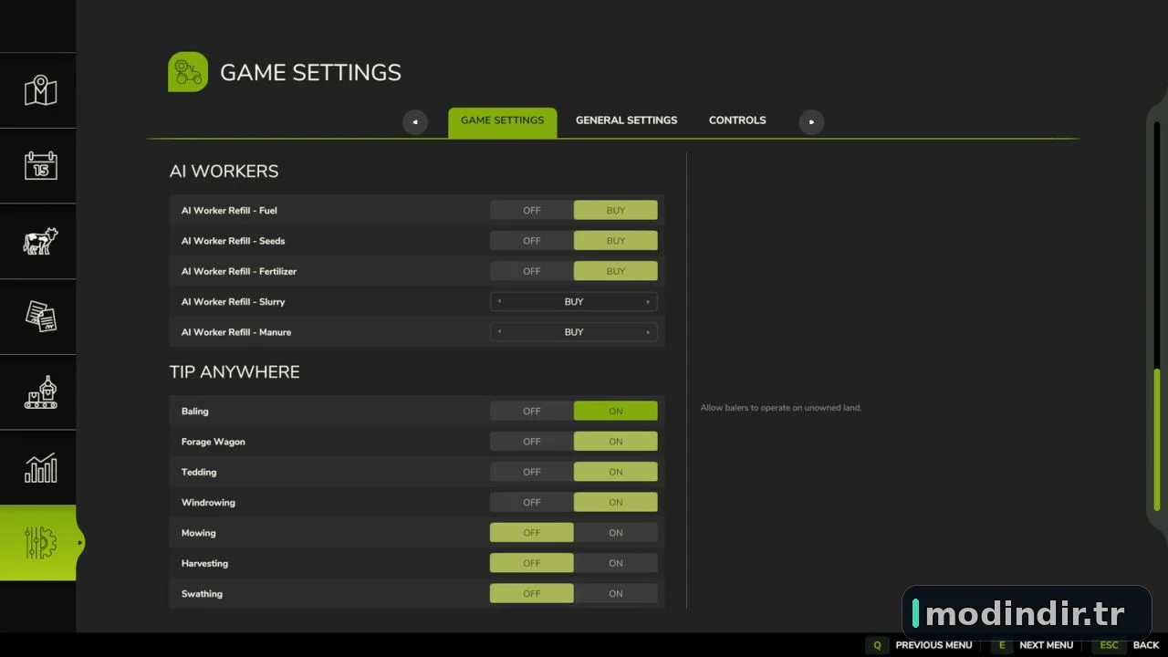
Task: Set AI Worker Refill Fertilizer to OFF
Action: click(532, 271)
